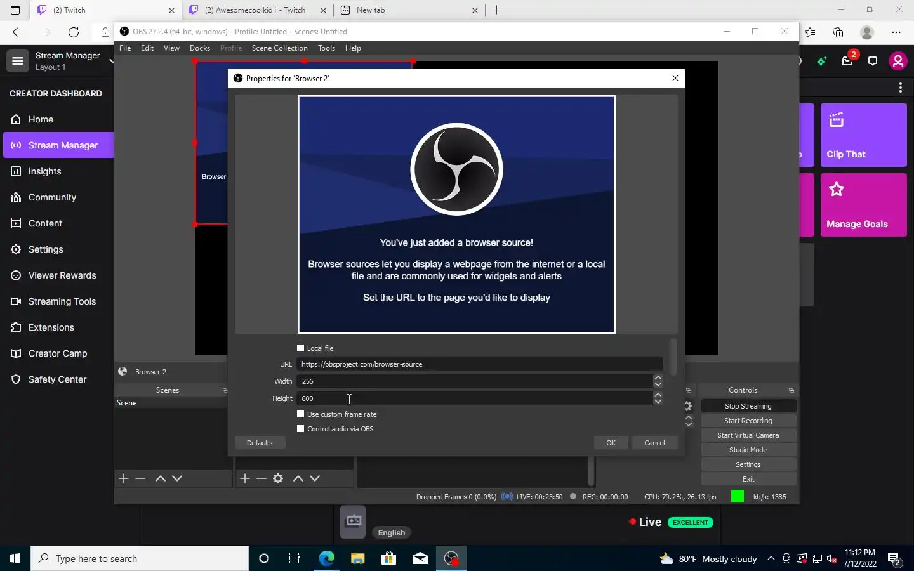Image resolution: width=914 pixels, height=571 pixels.
Task: Open OBS Settings from Controls
Action: [x=748, y=464]
